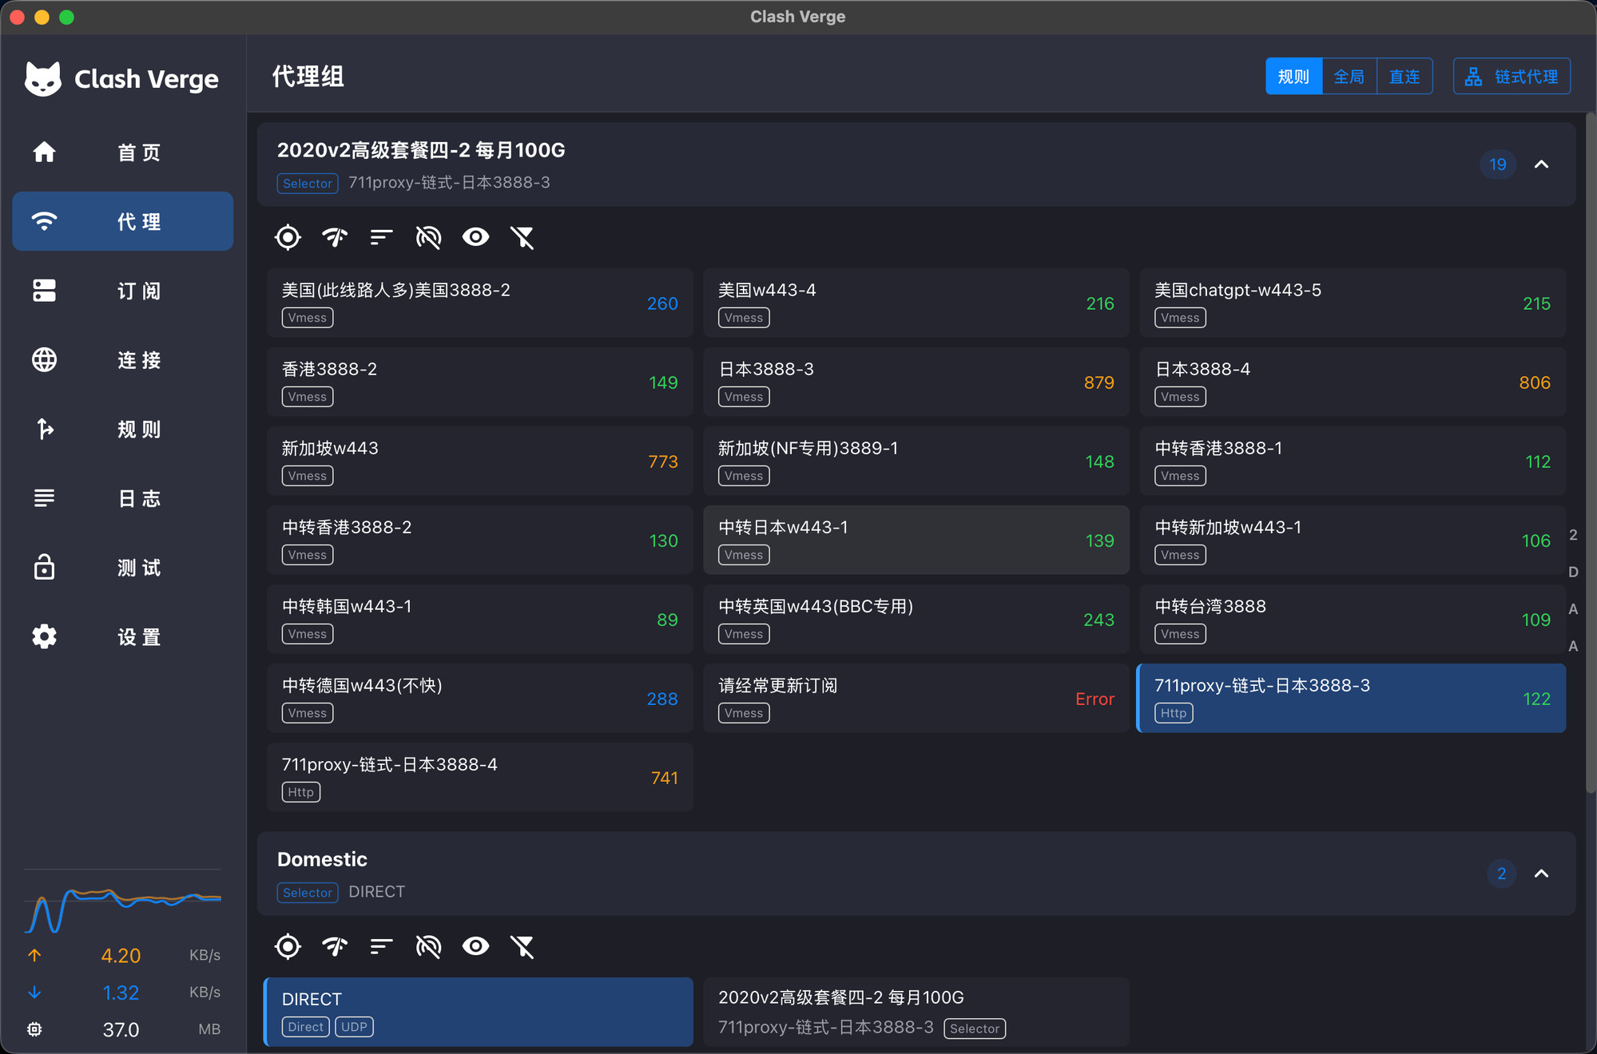Viewport: 1597px width, 1054px height.
Task: Open the 设置 settings page
Action: click(123, 636)
